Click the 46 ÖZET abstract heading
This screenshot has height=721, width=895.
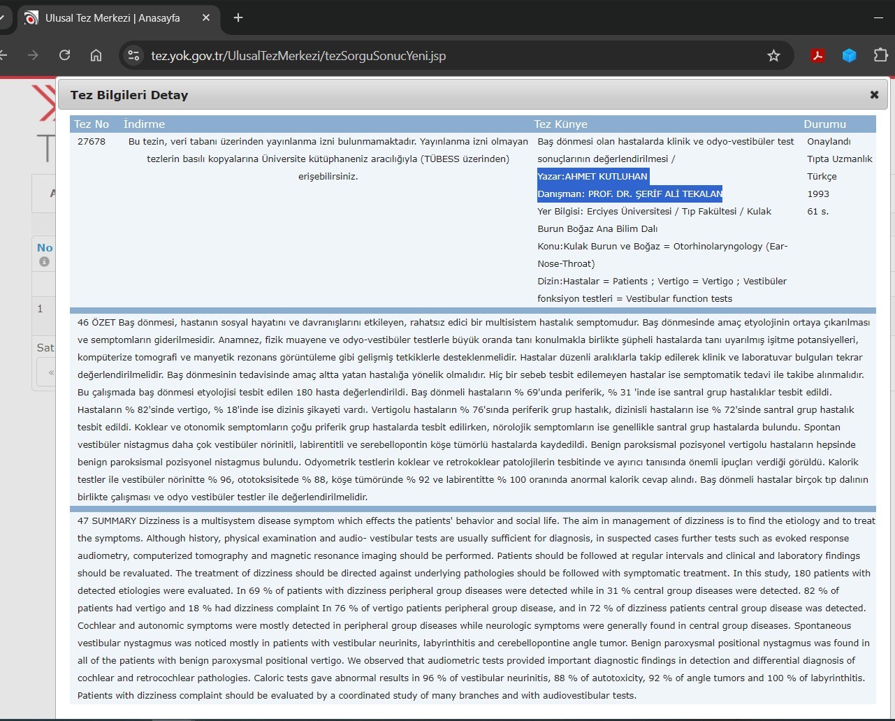click(x=96, y=322)
